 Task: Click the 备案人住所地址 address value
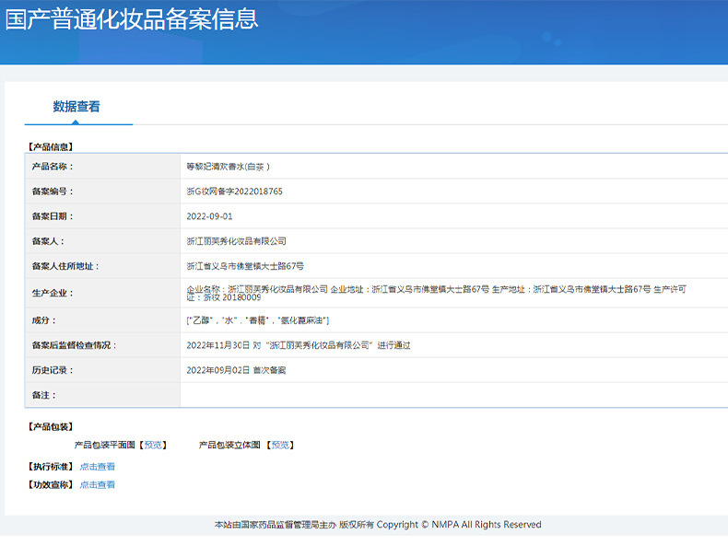click(x=244, y=266)
